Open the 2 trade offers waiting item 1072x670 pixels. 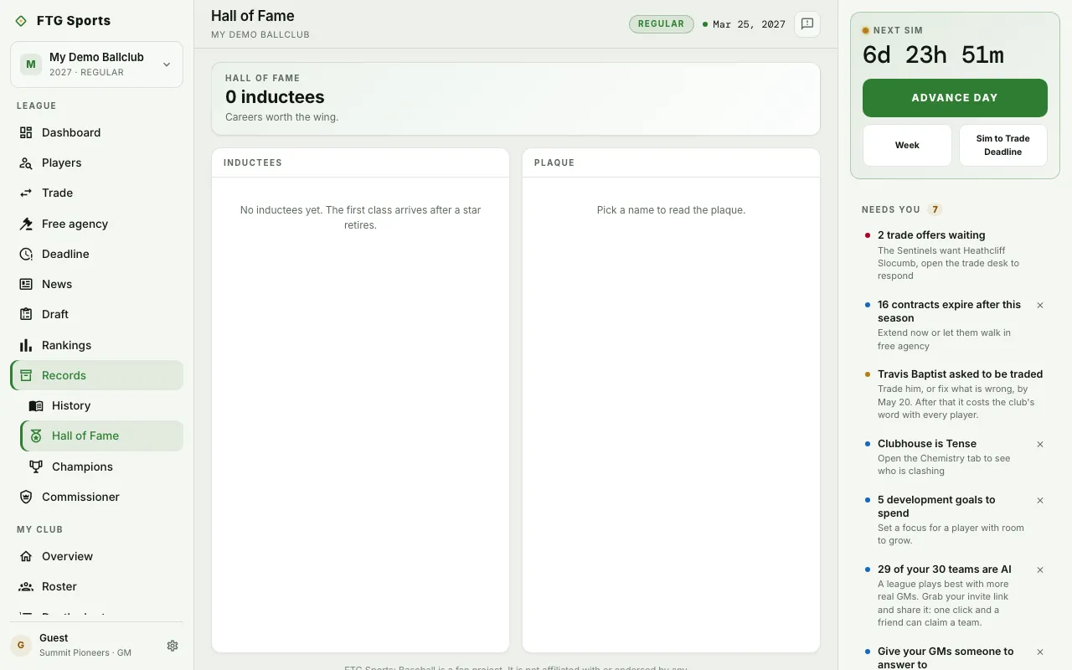(955, 255)
